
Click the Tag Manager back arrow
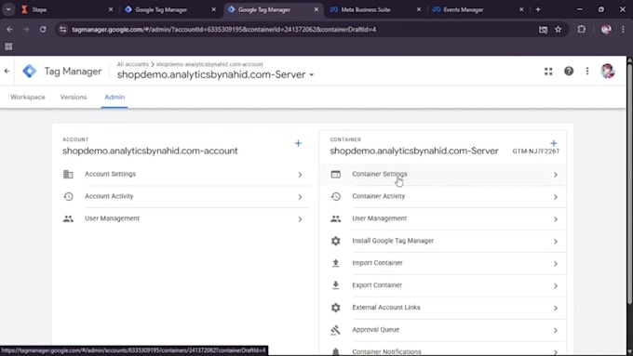[7, 71]
